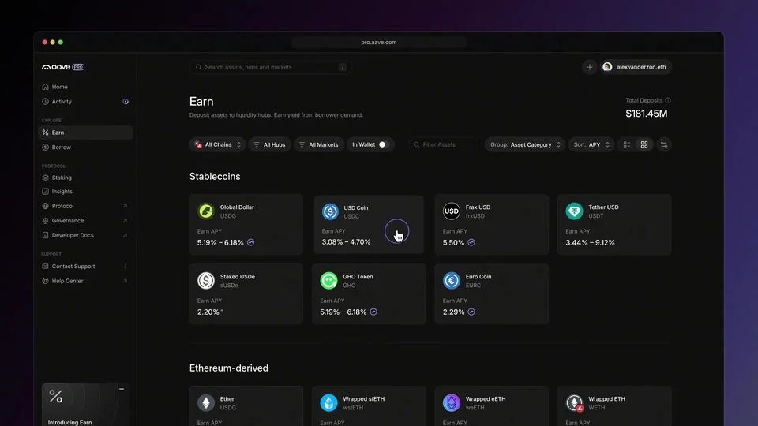Open the GHO Token card
The image size is (758, 426).
(x=369, y=293)
